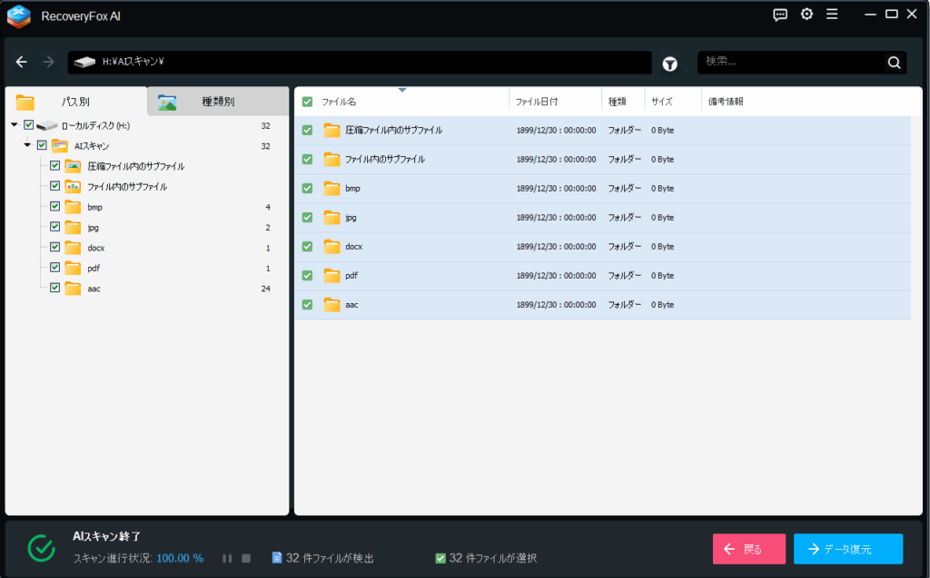The height and width of the screenshot is (578, 930).
Task: Select the パス別 tab
Action: click(x=75, y=102)
